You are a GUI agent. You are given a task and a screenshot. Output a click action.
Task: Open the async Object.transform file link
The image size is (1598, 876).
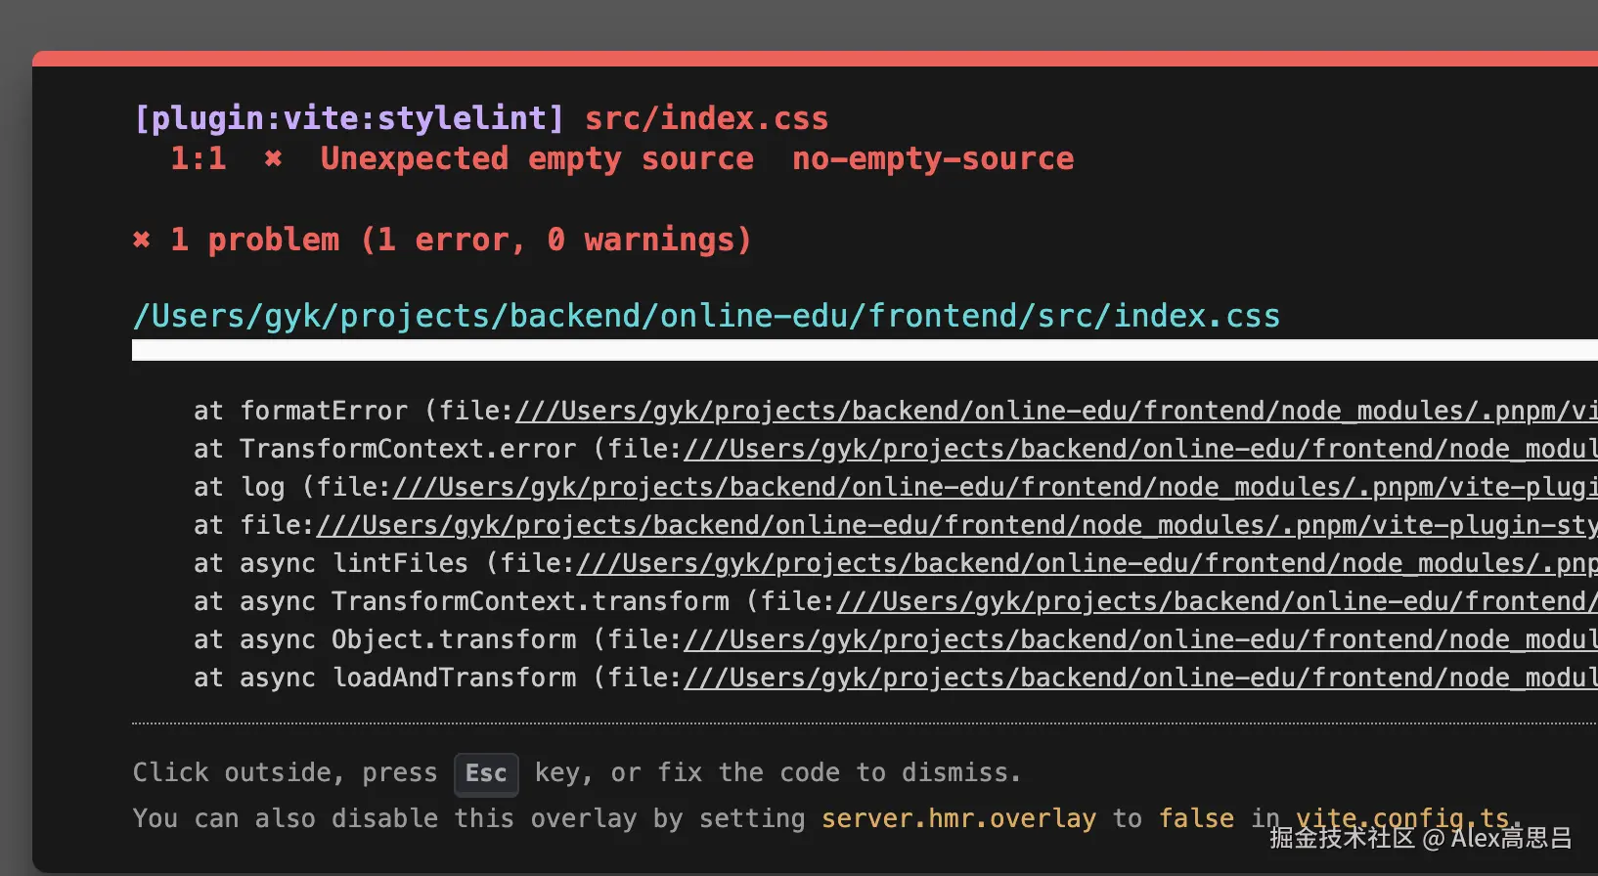point(1140,639)
